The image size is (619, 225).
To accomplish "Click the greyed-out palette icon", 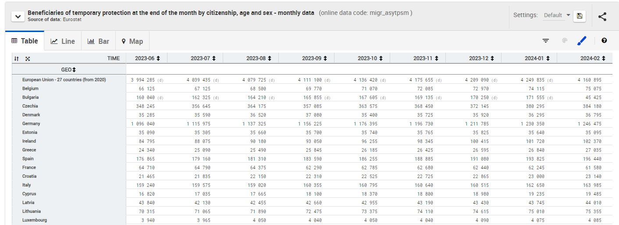I will click(565, 41).
